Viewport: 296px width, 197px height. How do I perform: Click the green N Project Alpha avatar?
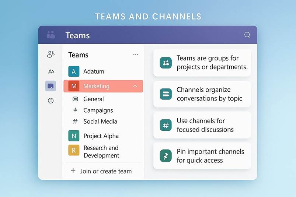[74, 136]
